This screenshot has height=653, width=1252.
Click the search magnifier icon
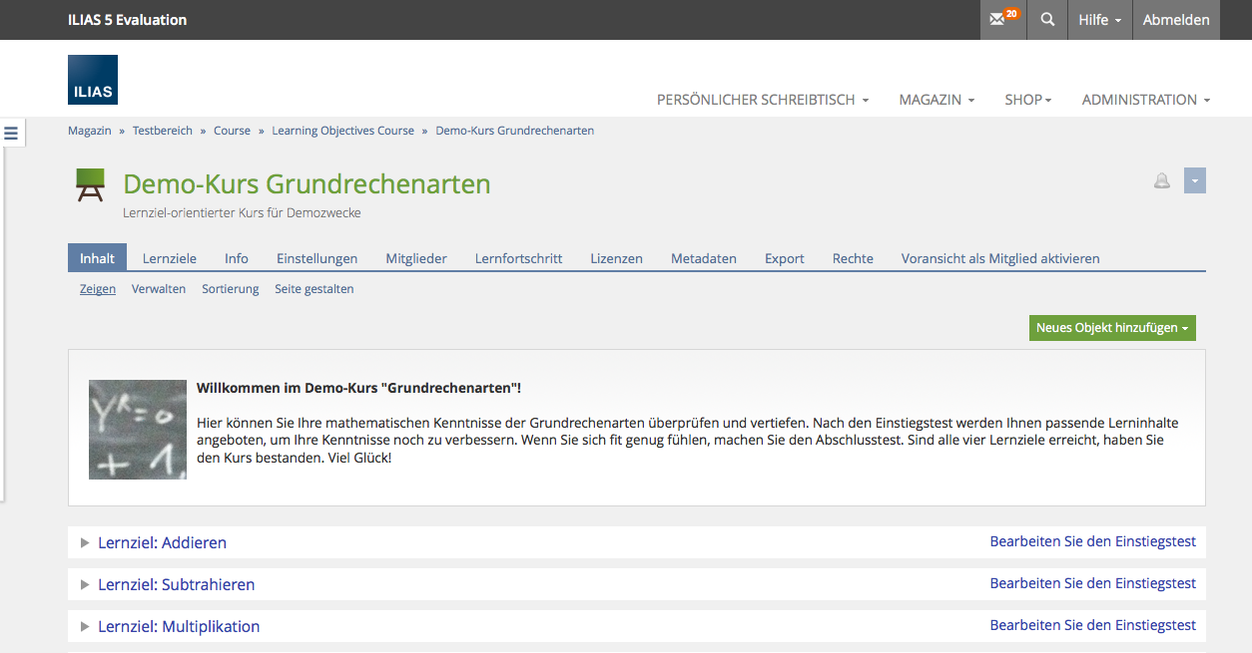point(1046,20)
